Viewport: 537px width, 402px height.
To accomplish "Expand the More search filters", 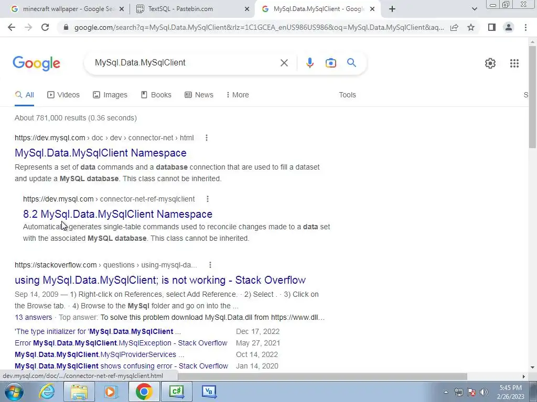I will 238,95.
